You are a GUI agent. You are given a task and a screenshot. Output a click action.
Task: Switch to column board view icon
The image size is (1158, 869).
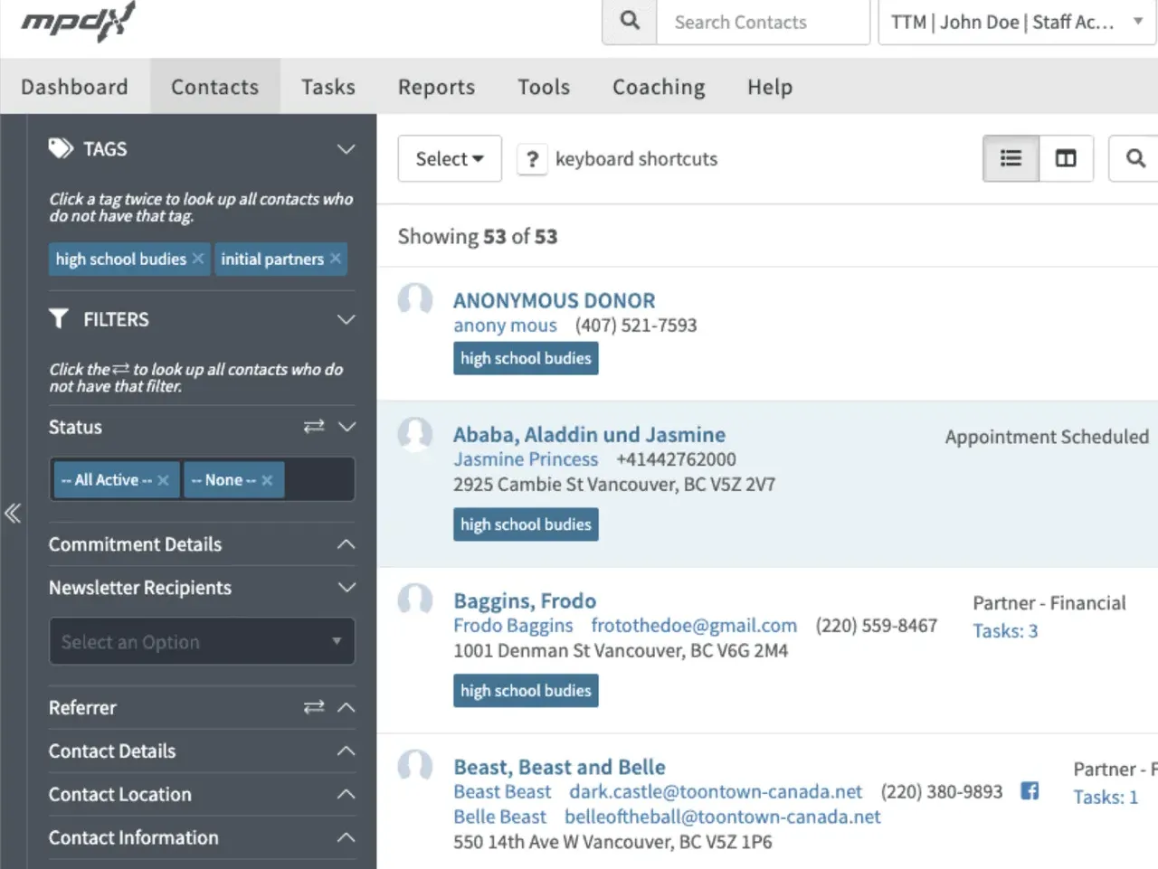click(1066, 159)
